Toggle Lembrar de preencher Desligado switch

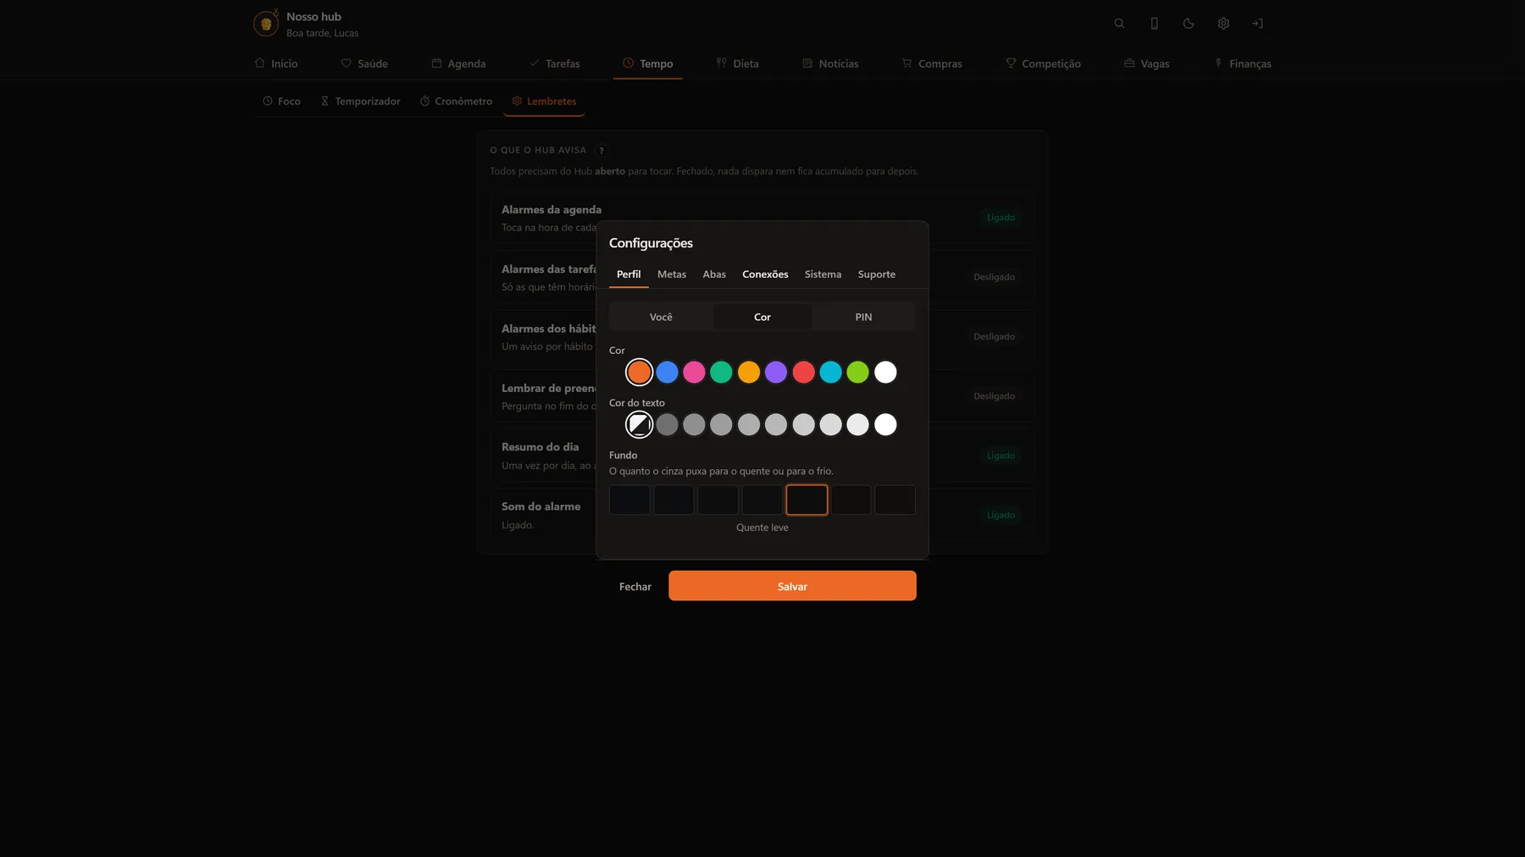click(994, 396)
